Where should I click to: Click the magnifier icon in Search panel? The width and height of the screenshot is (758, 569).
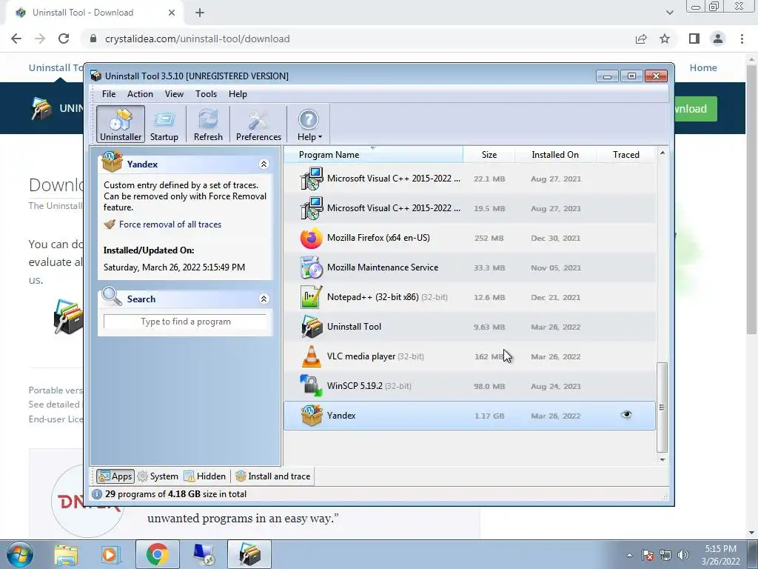click(112, 296)
